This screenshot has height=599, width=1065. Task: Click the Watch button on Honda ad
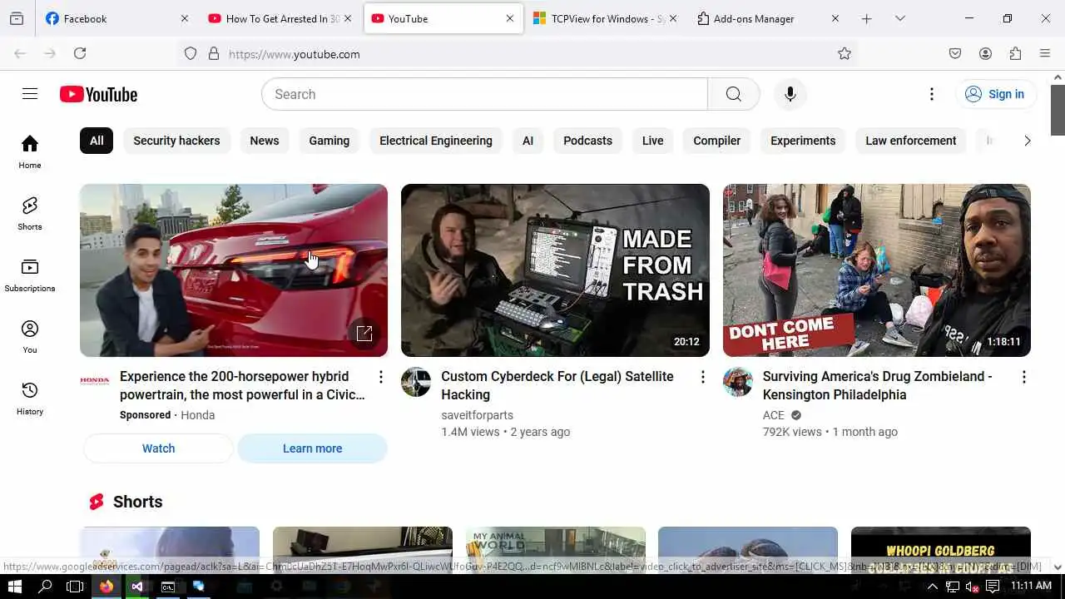click(x=158, y=448)
